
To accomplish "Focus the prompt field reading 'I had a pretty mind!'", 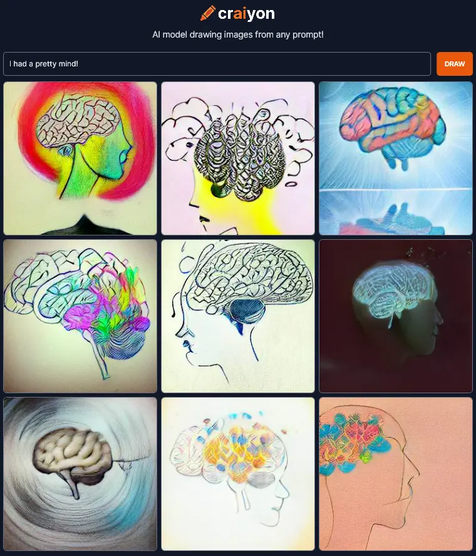I will point(217,64).
